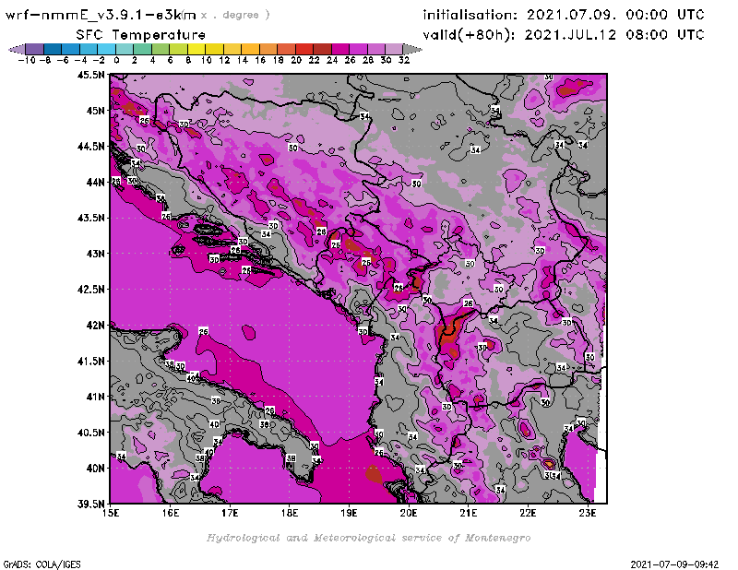Viewport: 738px width, 570px height.
Task: Click the yellow swatch between 8 and 10
Action: click(196, 49)
